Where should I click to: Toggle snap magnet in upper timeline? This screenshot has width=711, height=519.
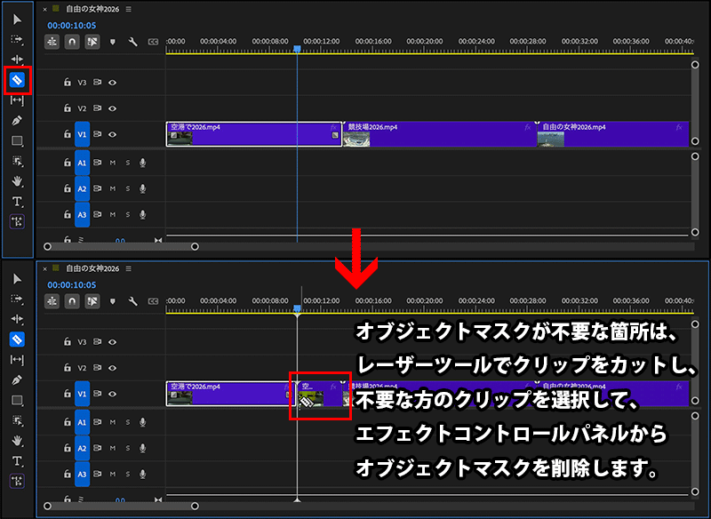tap(72, 41)
